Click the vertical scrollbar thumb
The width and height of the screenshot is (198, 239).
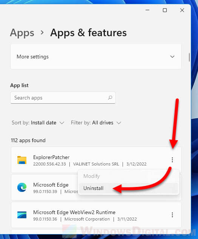tap(189, 57)
